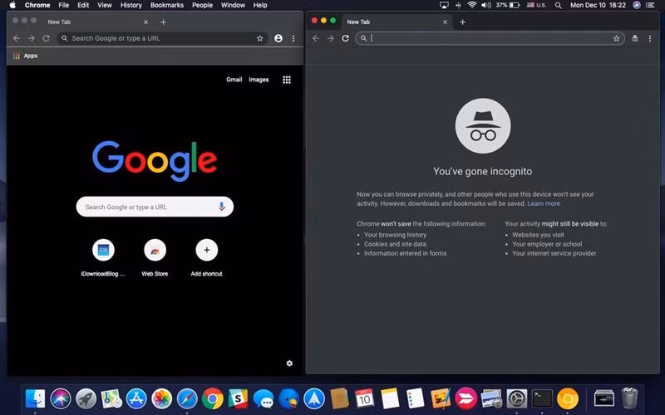Open the three-dot menu in the incognito window
The height and width of the screenshot is (415, 665).
tap(650, 38)
